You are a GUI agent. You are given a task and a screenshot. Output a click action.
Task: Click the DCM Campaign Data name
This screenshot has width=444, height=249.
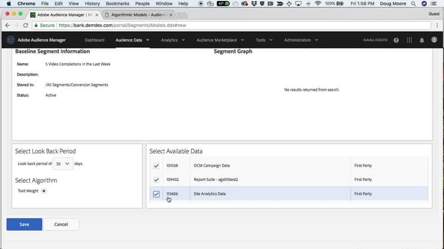point(212,166)
